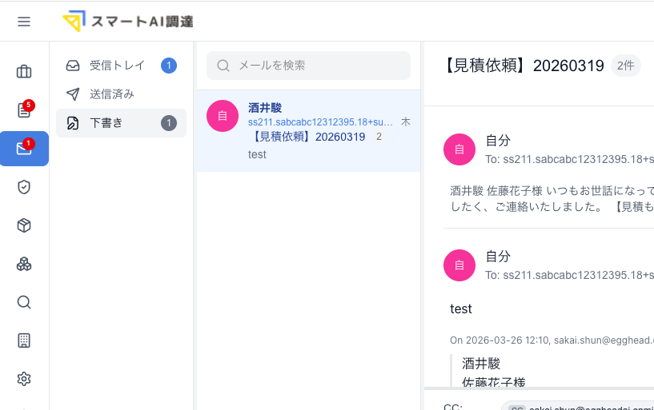Click the test preview text in list
654x410 pixels.
coord(257,154)
